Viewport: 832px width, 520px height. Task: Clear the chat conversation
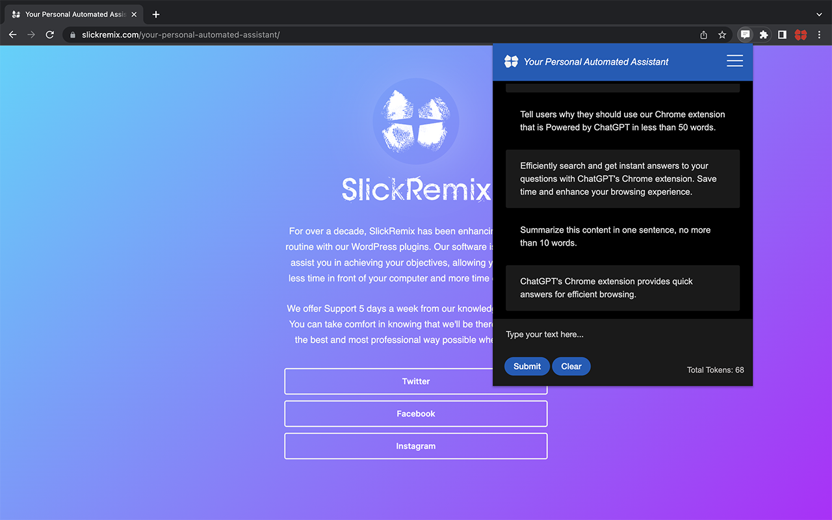point(571,366)
